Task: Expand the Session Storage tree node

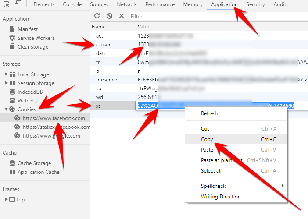Action: click(x=6, y=83)
